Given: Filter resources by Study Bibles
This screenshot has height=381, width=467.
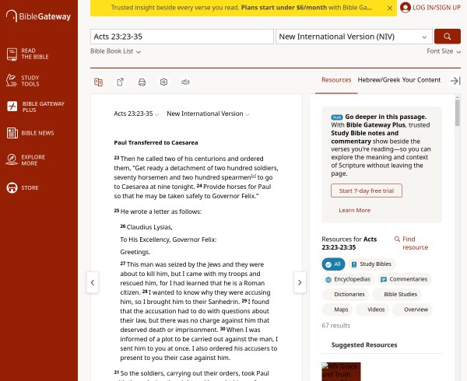Looking at the screenshot, I should click(x=371, y=264).
